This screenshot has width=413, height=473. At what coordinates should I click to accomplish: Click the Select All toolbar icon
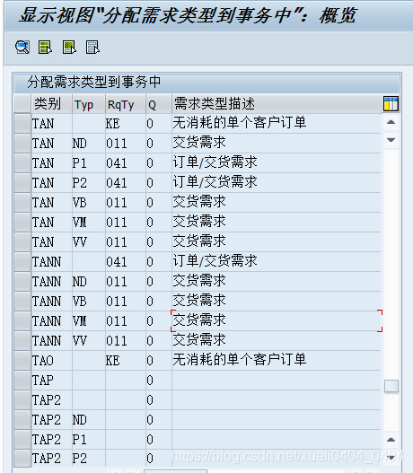click(x=46, y=48)
